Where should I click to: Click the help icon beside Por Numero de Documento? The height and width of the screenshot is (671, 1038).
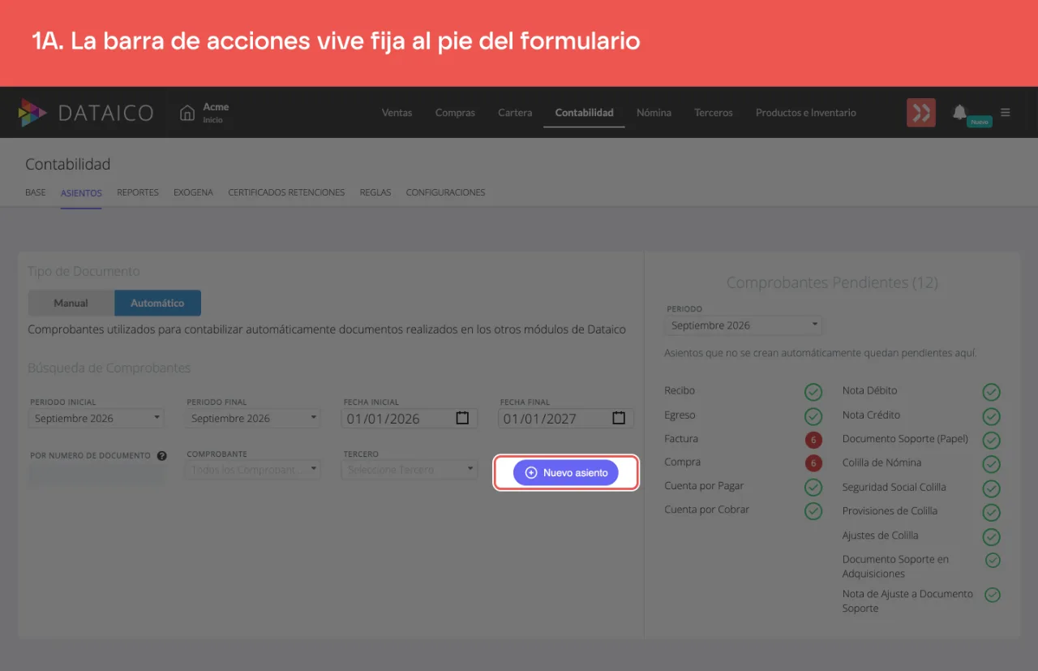tap(162, 455)
